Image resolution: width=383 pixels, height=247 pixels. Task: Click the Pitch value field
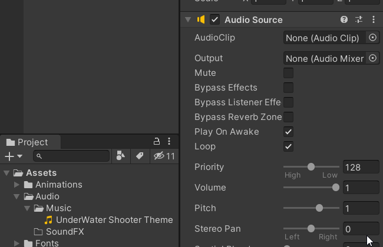361,208
